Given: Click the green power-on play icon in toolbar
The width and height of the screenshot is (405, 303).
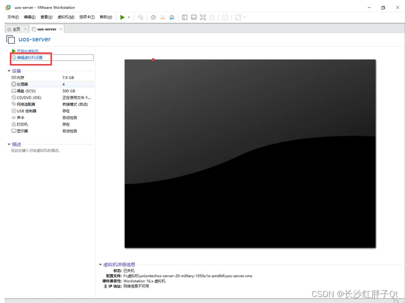Looking at the screenshot, I should tap(122, 17).
